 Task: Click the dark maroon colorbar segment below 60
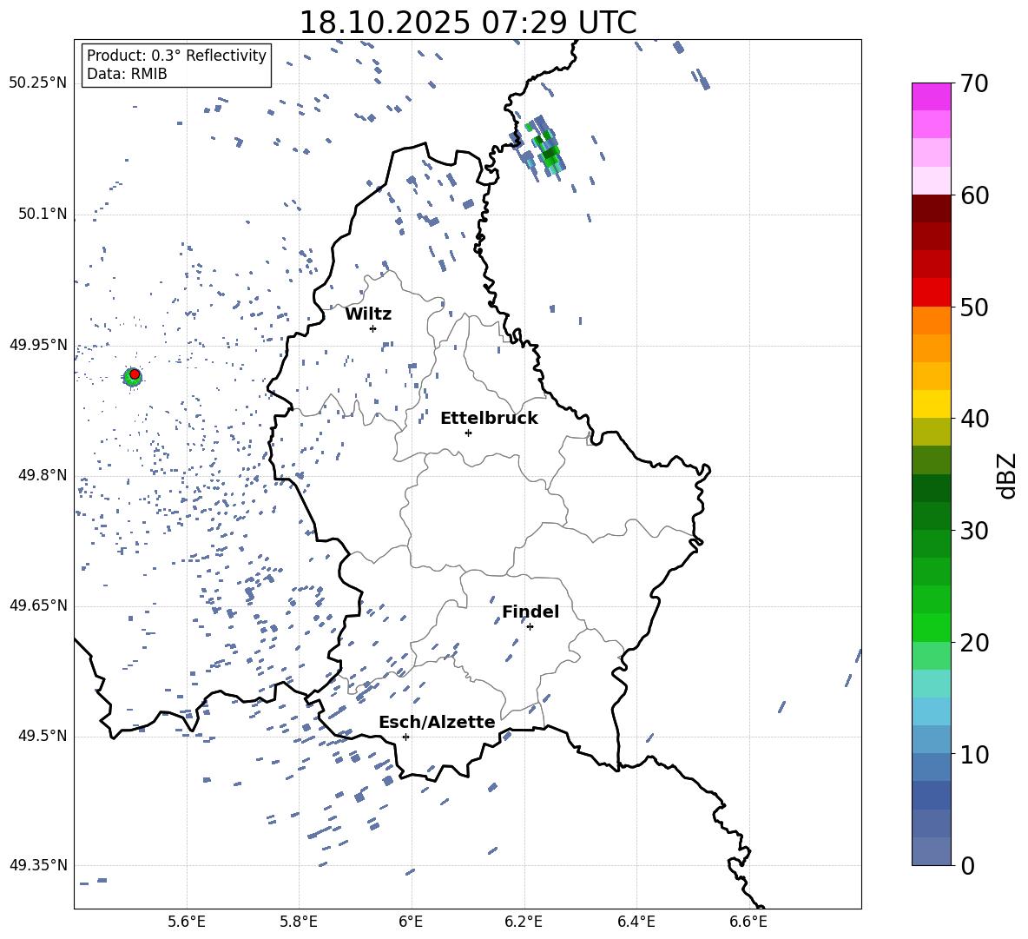click(931, 208)
